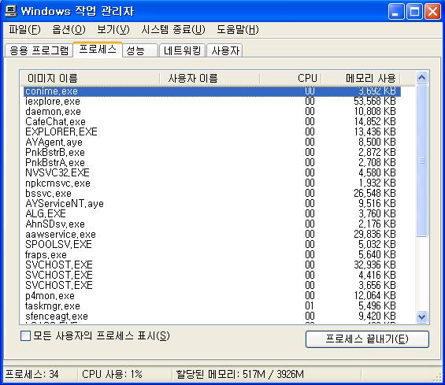Image resolution: width=445 pixels, height=385 pixels.
Task: Click 할당된 메모리 status bar entry
Action: click(239, 374)
